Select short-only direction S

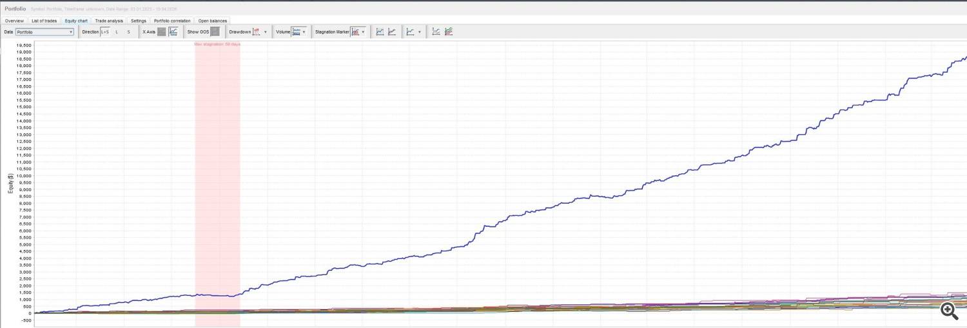click(128, 32)
